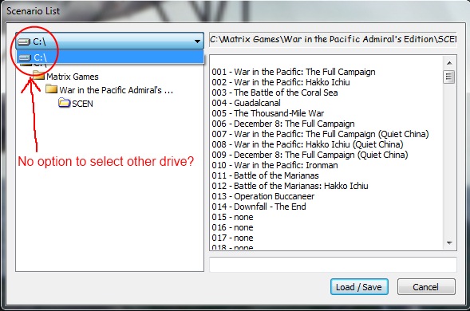Select 007 - Full Campaign (Quiet China)
The image size is (470, 311).
(x=320, y=134)
